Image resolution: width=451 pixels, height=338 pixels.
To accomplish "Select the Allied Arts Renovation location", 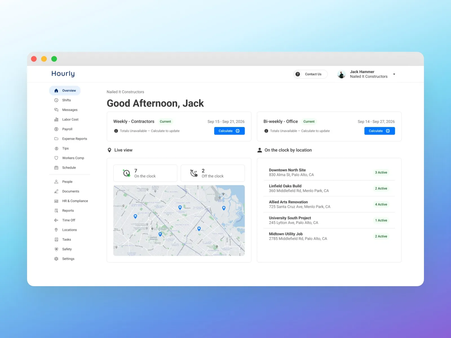I will coord(329,204).
